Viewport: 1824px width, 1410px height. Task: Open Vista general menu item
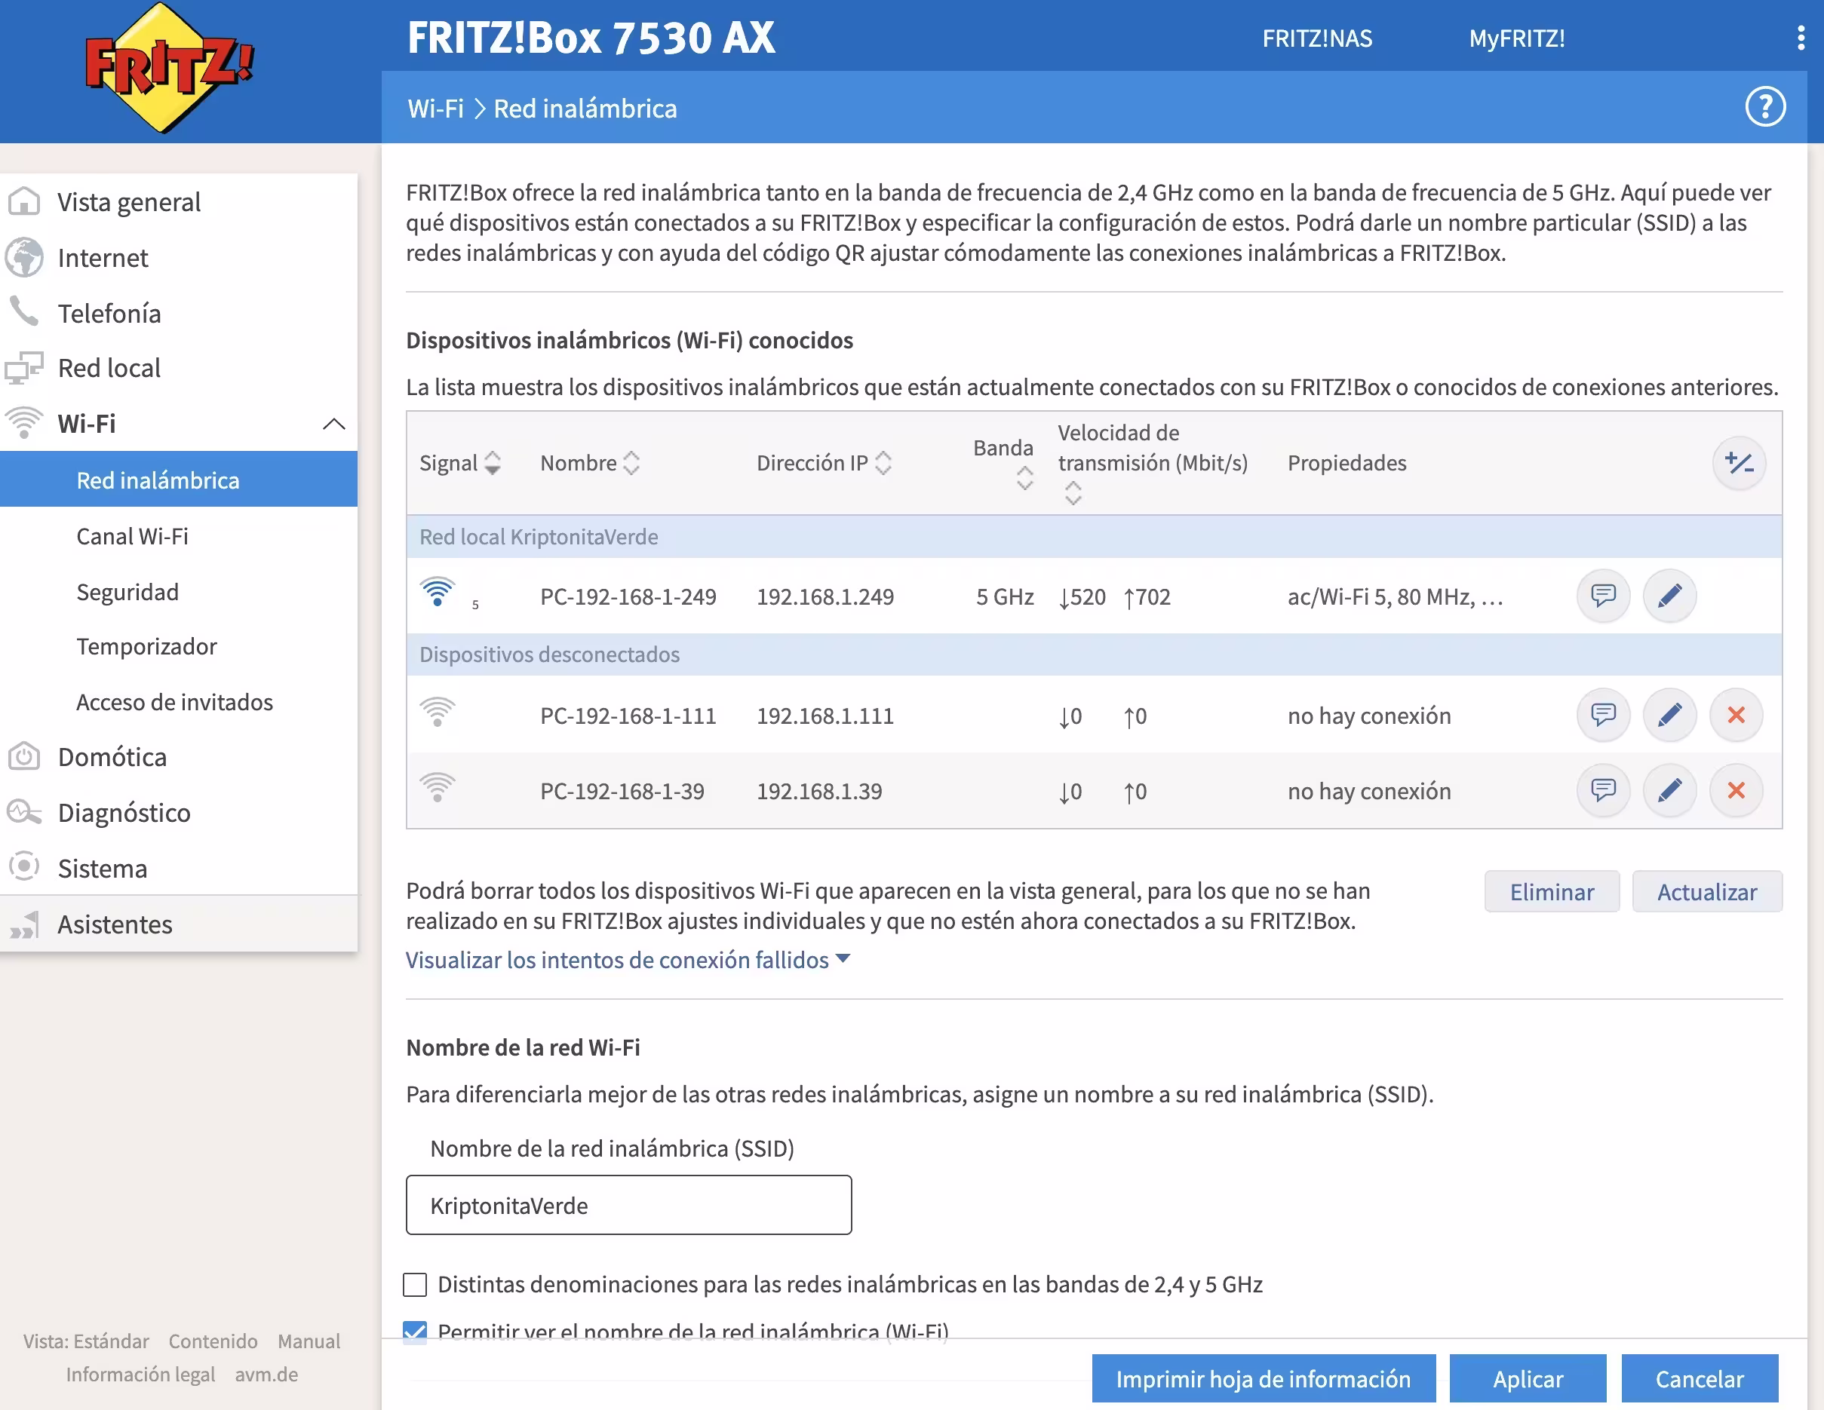click(128, 201)
